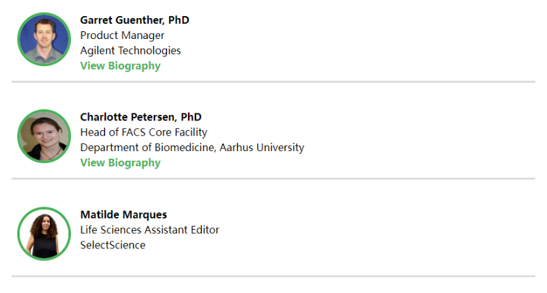The image size is (547, 293).
Task: Click the name Charlotte Petersen
Action: tap(128, 117)
